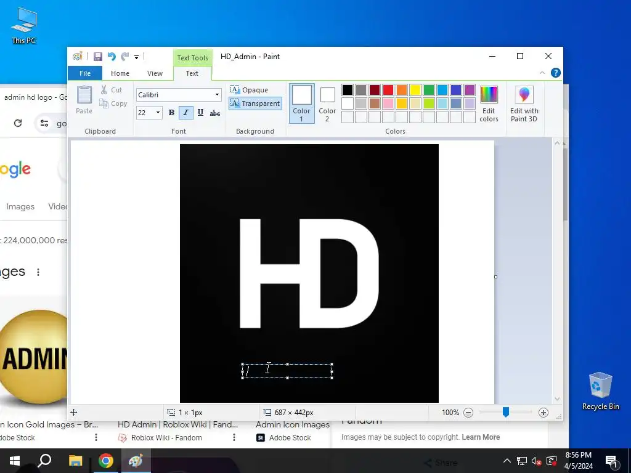Viewport: 631px width, 473px height.
Task: Select the Text ribbon tab
Action: (192, 73)
